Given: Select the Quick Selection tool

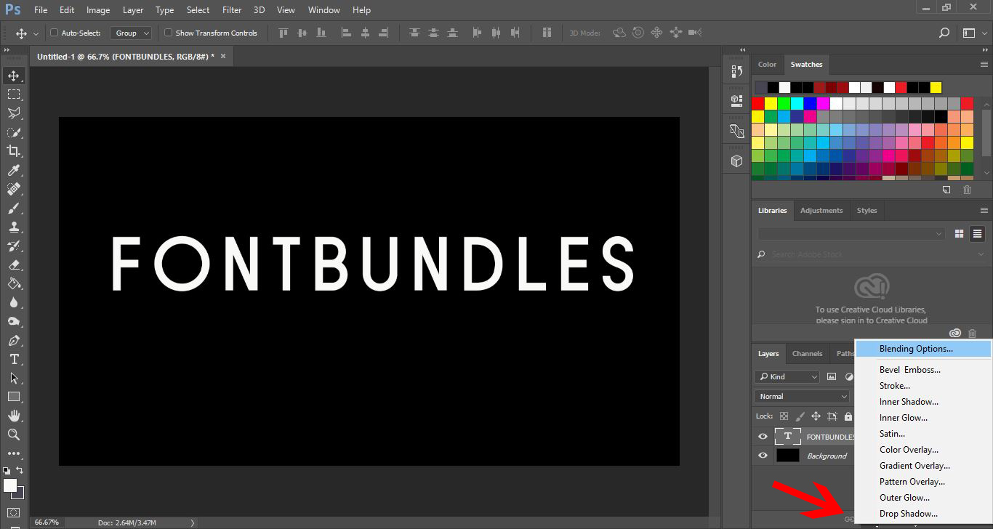Looking at the screenshot, I should 14,132.
